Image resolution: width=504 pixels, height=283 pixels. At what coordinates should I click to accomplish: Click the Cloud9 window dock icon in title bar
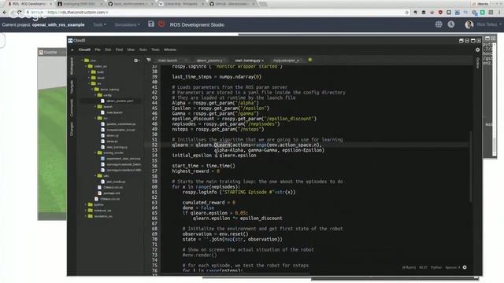pos(461,41)
